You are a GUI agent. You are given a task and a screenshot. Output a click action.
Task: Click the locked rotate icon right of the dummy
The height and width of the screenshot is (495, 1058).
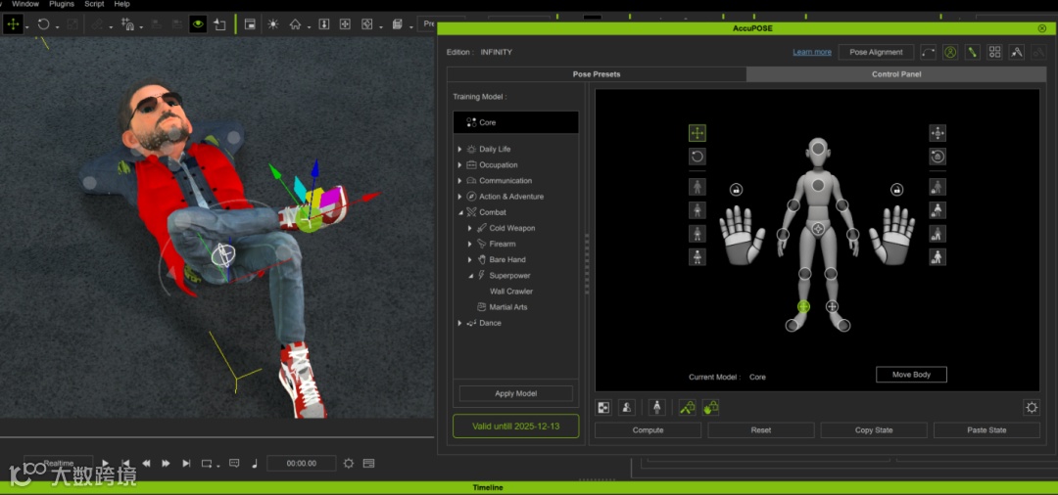(x=938, y=157)
